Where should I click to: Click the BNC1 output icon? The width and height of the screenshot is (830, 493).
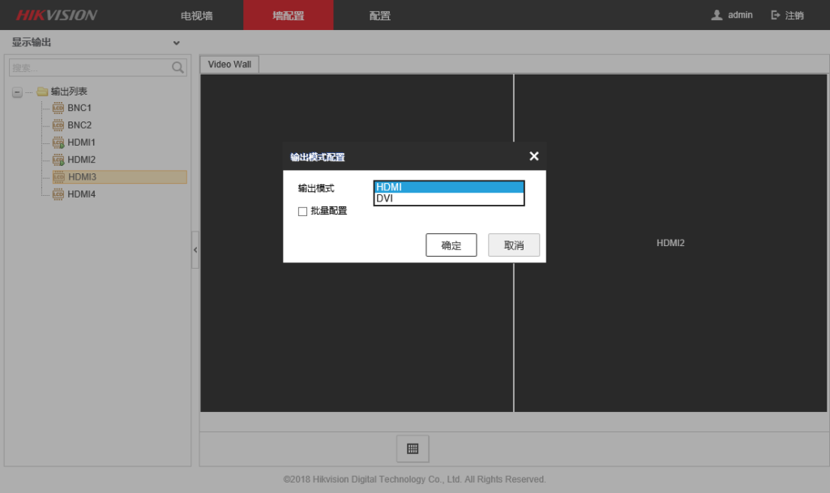click(x=58, y=108)
